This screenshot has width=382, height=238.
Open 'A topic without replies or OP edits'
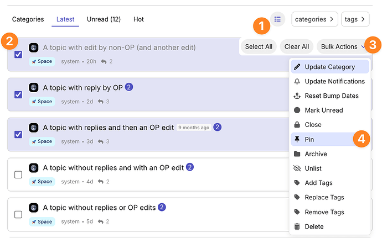click(x=100, y=208)
